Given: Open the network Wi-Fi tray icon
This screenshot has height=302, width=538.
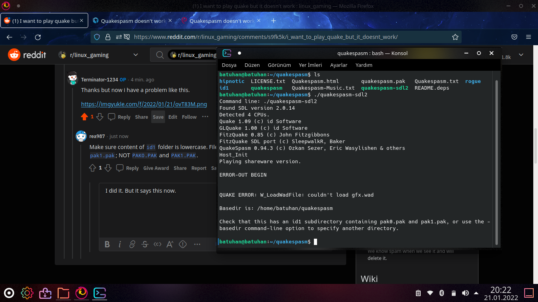Looking at the screenshot, I should 430,293.
